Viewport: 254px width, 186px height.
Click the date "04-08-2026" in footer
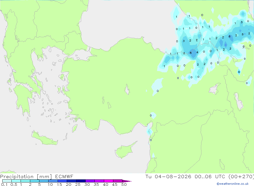[173, 176]
